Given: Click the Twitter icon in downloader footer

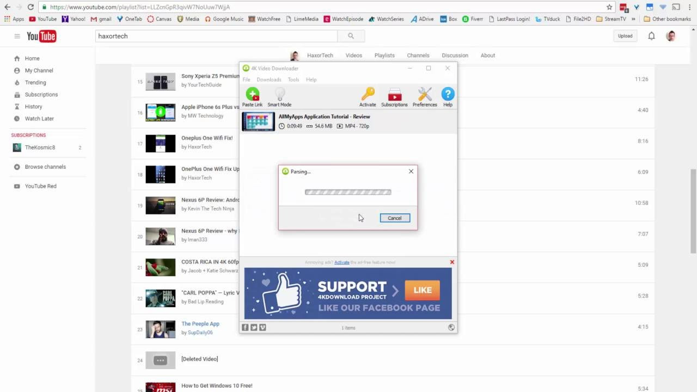Looking at the screenshot, I should click(x=254, y=327).
